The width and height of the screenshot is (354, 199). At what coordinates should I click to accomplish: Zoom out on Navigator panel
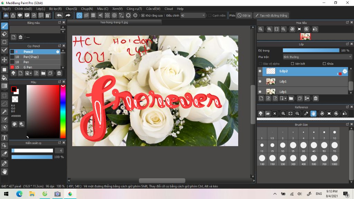click(283, 29)
